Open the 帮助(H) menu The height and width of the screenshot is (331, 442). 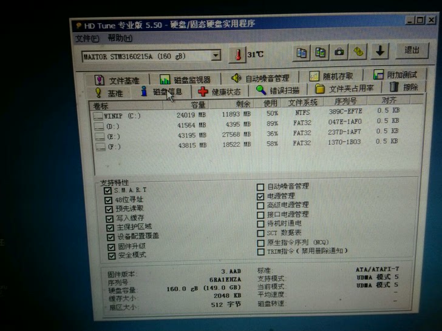120,38
